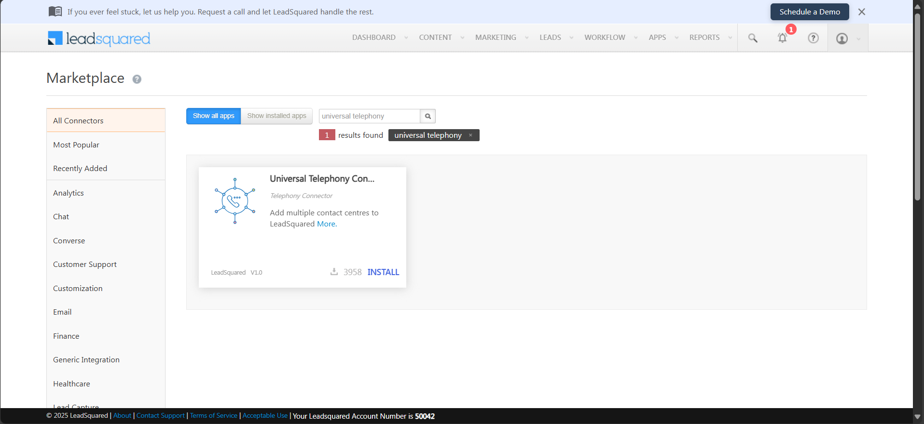Image resolution: width=924 pixels, height=424 pixels.
Task: Open the WORKFLOW menu
Action: (605, 38)
